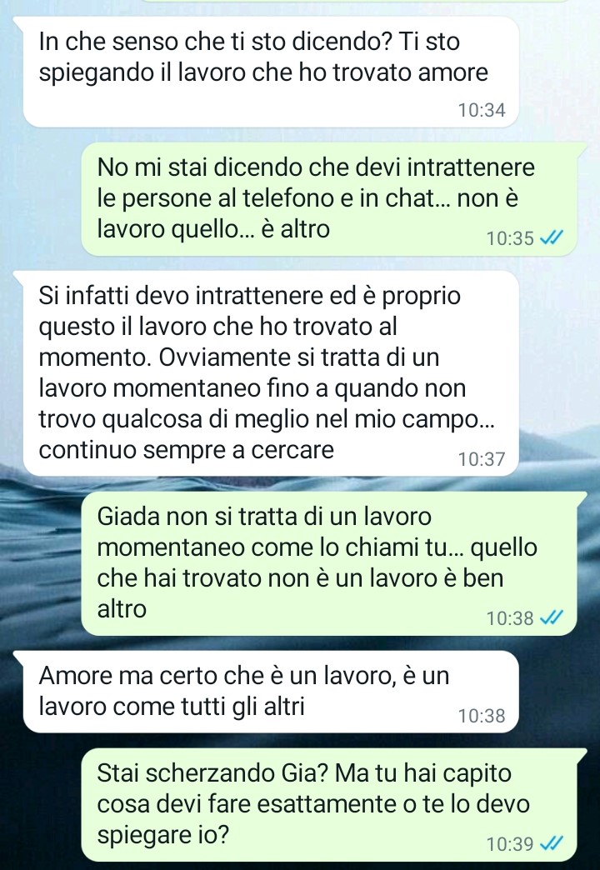This screenshot has width=600, height=870.
Task: Select the message starting "In che senso"
Action: pyautogui.click(x=271, y=72)
